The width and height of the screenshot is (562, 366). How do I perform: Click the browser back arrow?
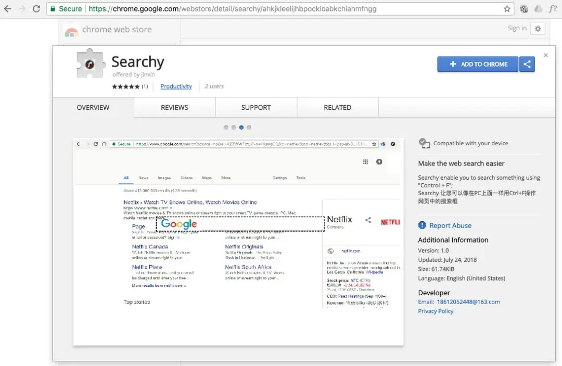click(x=7, y=9)
